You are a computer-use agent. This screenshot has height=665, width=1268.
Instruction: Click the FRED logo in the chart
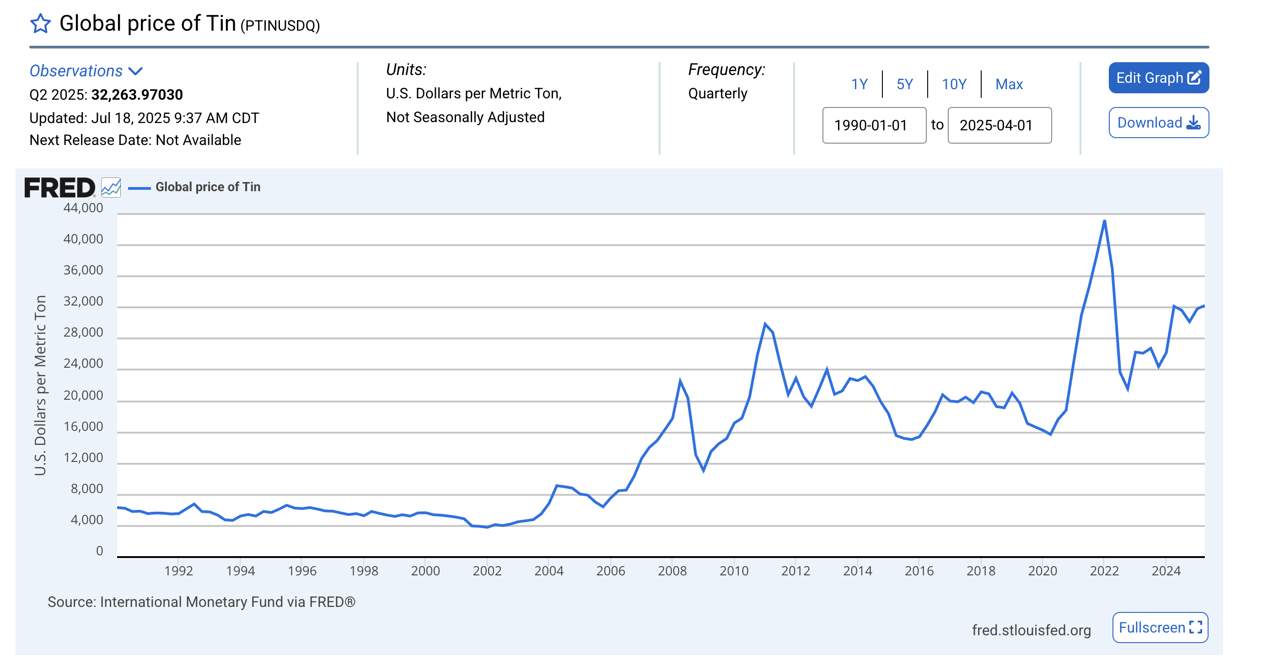[x=59, y=188]
